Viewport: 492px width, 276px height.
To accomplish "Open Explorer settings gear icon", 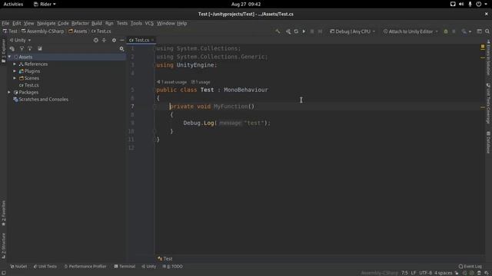I will pyautogui.click(x=114, y=40).
